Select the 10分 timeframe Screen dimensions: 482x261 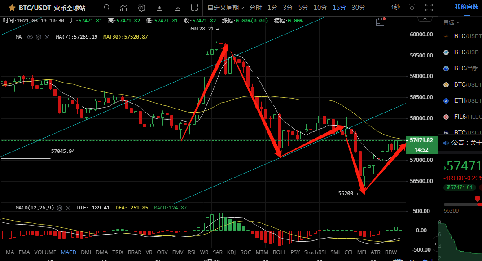tap(320, 8)
